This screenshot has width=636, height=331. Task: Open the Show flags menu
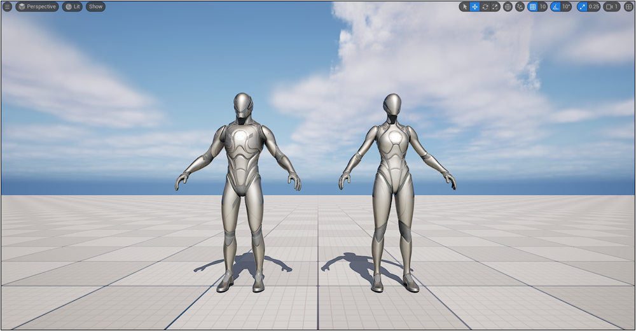pos(96,6)
